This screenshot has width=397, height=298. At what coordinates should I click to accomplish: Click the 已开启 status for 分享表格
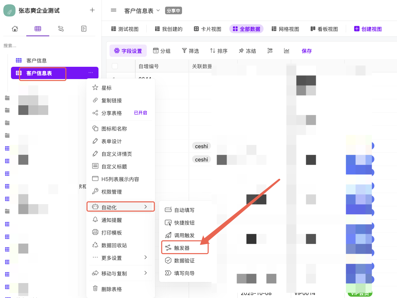(x=140, y=113)
